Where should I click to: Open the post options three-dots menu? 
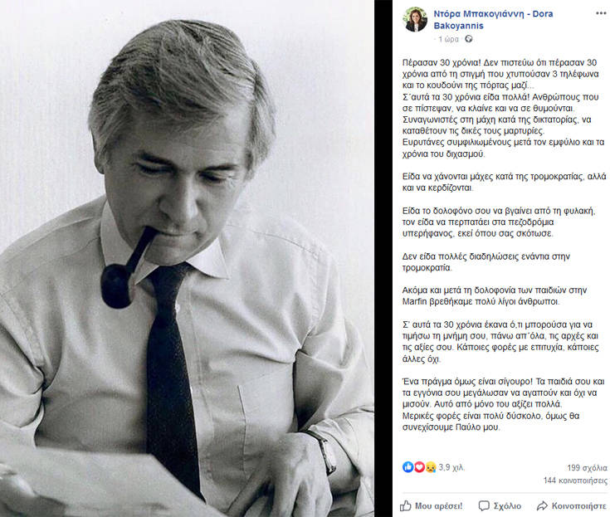599,14
